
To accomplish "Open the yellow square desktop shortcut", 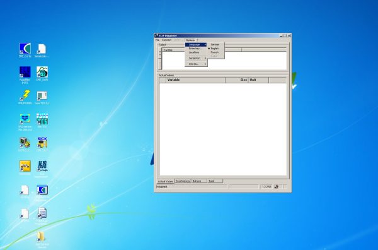I will pos(25,168).
